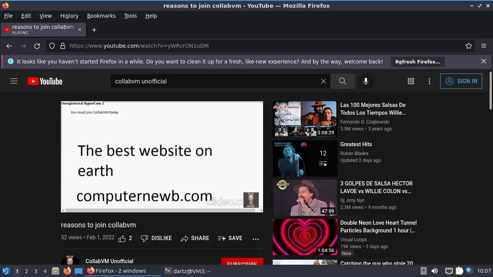Select the 'reasons to join collabvm' tab
The height and width of the screenshot is (277, 493).
(x=43, y=30)
